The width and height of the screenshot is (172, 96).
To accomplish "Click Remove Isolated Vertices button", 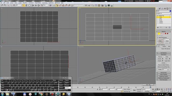I will [x=163, y=65].
